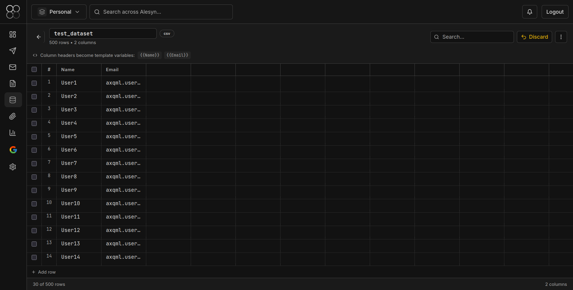Open the paper plane send icon
This screenshot has height=290, width=573.
tap(13, 51)
